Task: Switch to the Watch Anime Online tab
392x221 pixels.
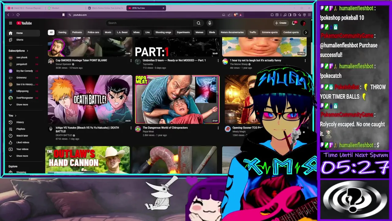Action: [106, 8]
